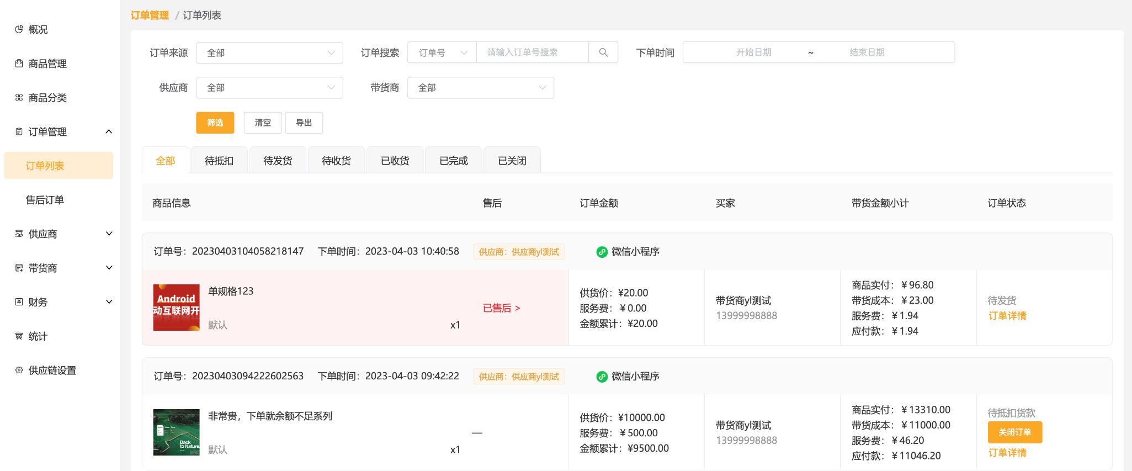The image size is (1132, 471).
Task: Click the 关闭订单 button
Action: tap(1014, 432)
